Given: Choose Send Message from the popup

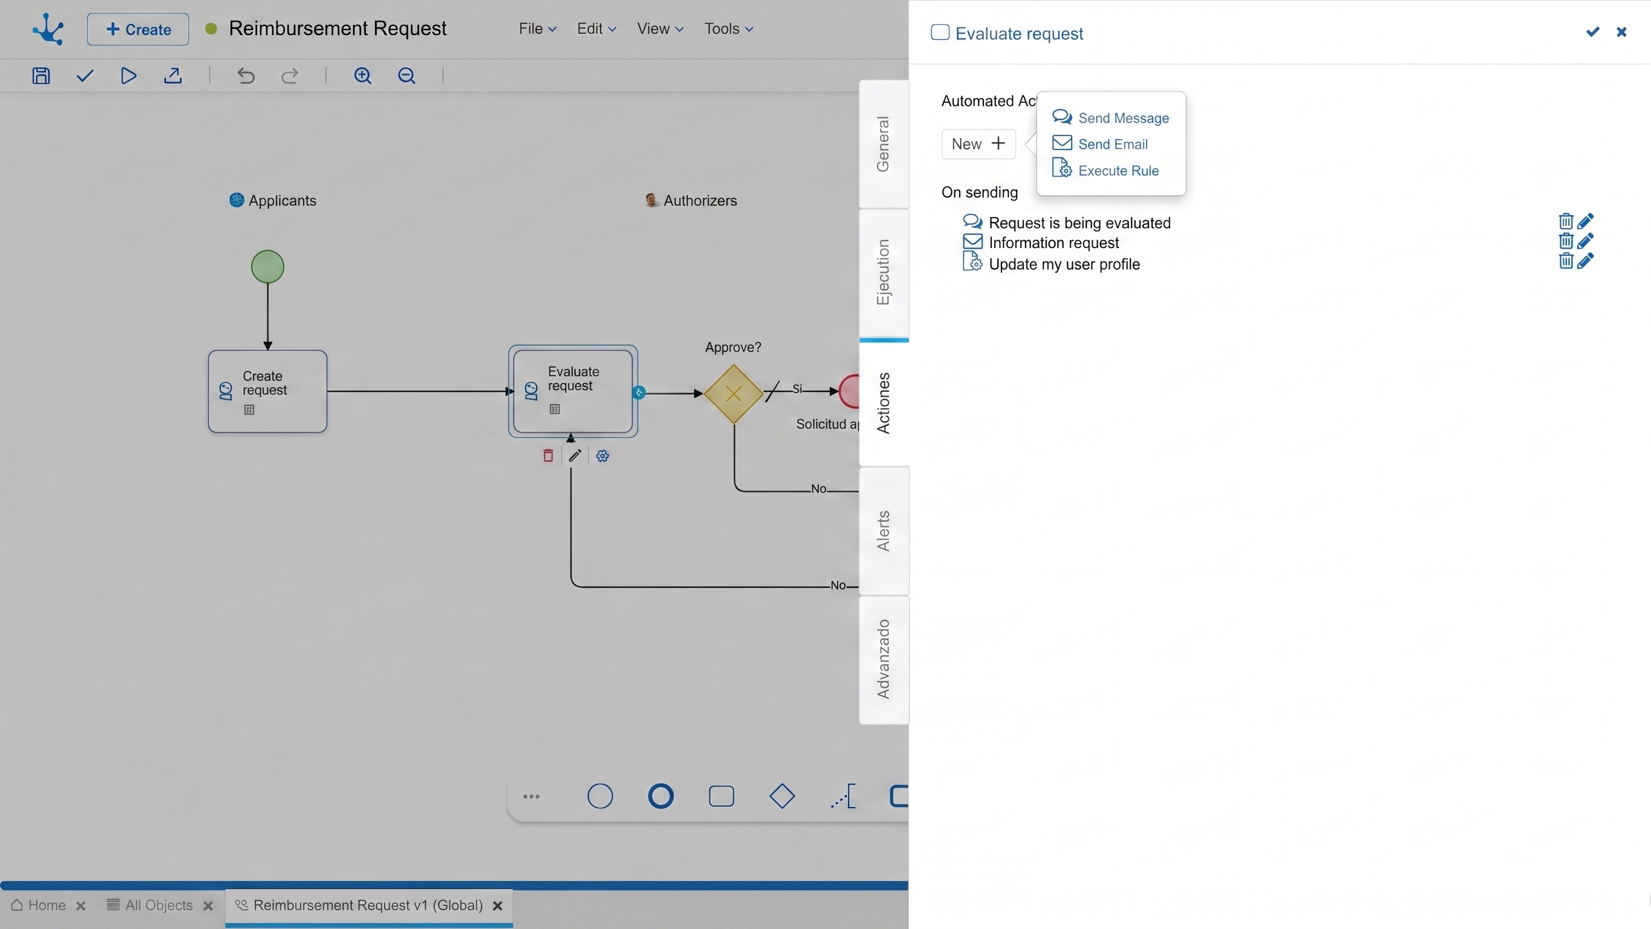Looking at the screenshot, I should (x=1111, y=118).
